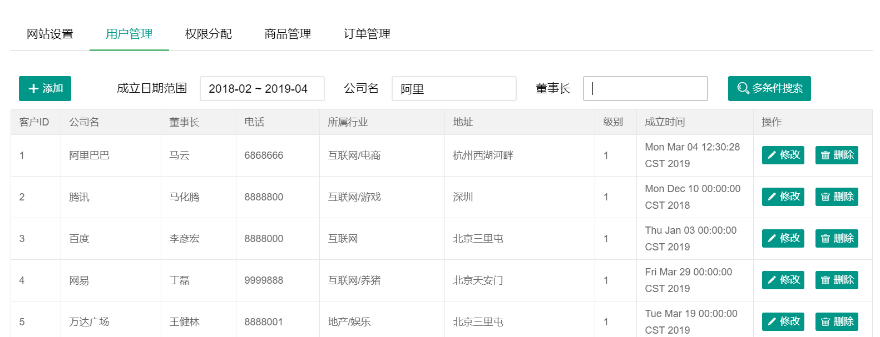Image resolution: width=880 pixels, height=337 pixels.
Task: Click the Mon Dec 10 date cell
Action: pyautogui.click(x=695, y=197)
